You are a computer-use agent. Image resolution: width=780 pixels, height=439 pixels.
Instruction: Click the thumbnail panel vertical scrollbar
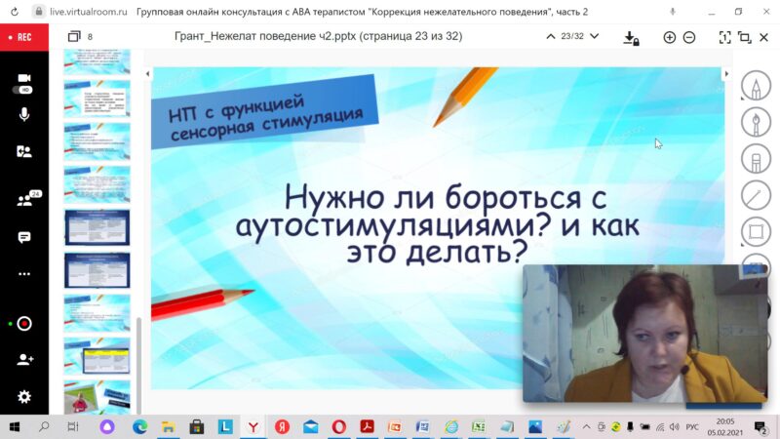[138, 366]
